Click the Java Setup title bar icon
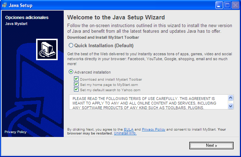 5,5
